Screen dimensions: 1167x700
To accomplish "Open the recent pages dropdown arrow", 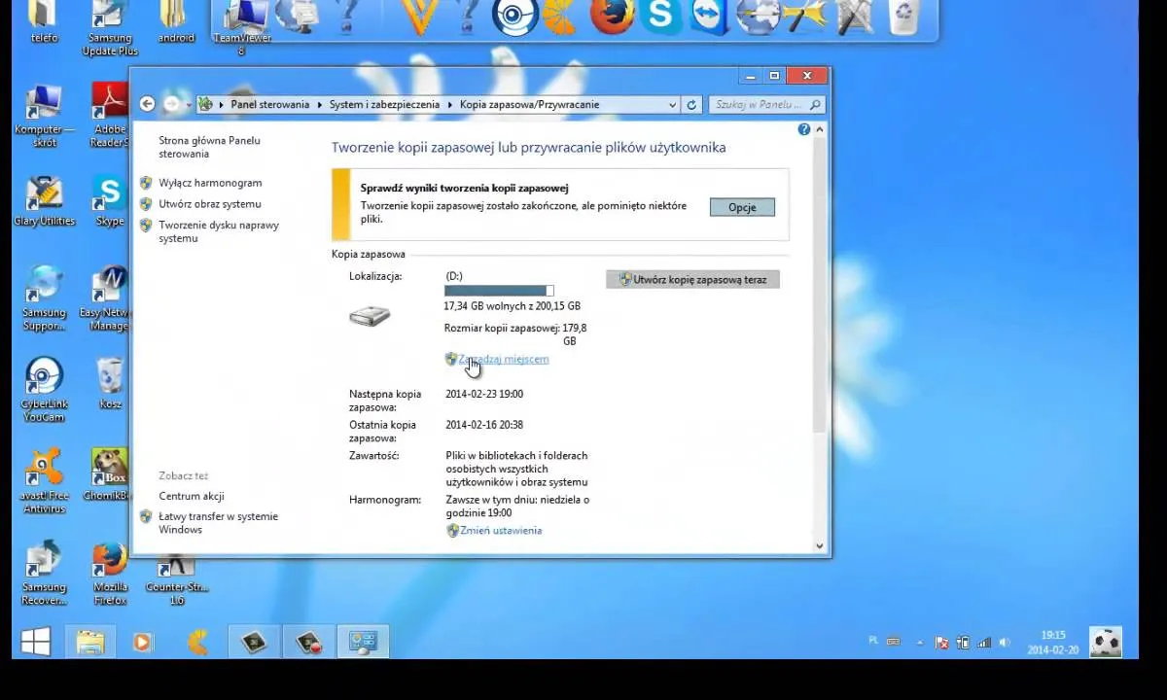I will tap(189, 105).
